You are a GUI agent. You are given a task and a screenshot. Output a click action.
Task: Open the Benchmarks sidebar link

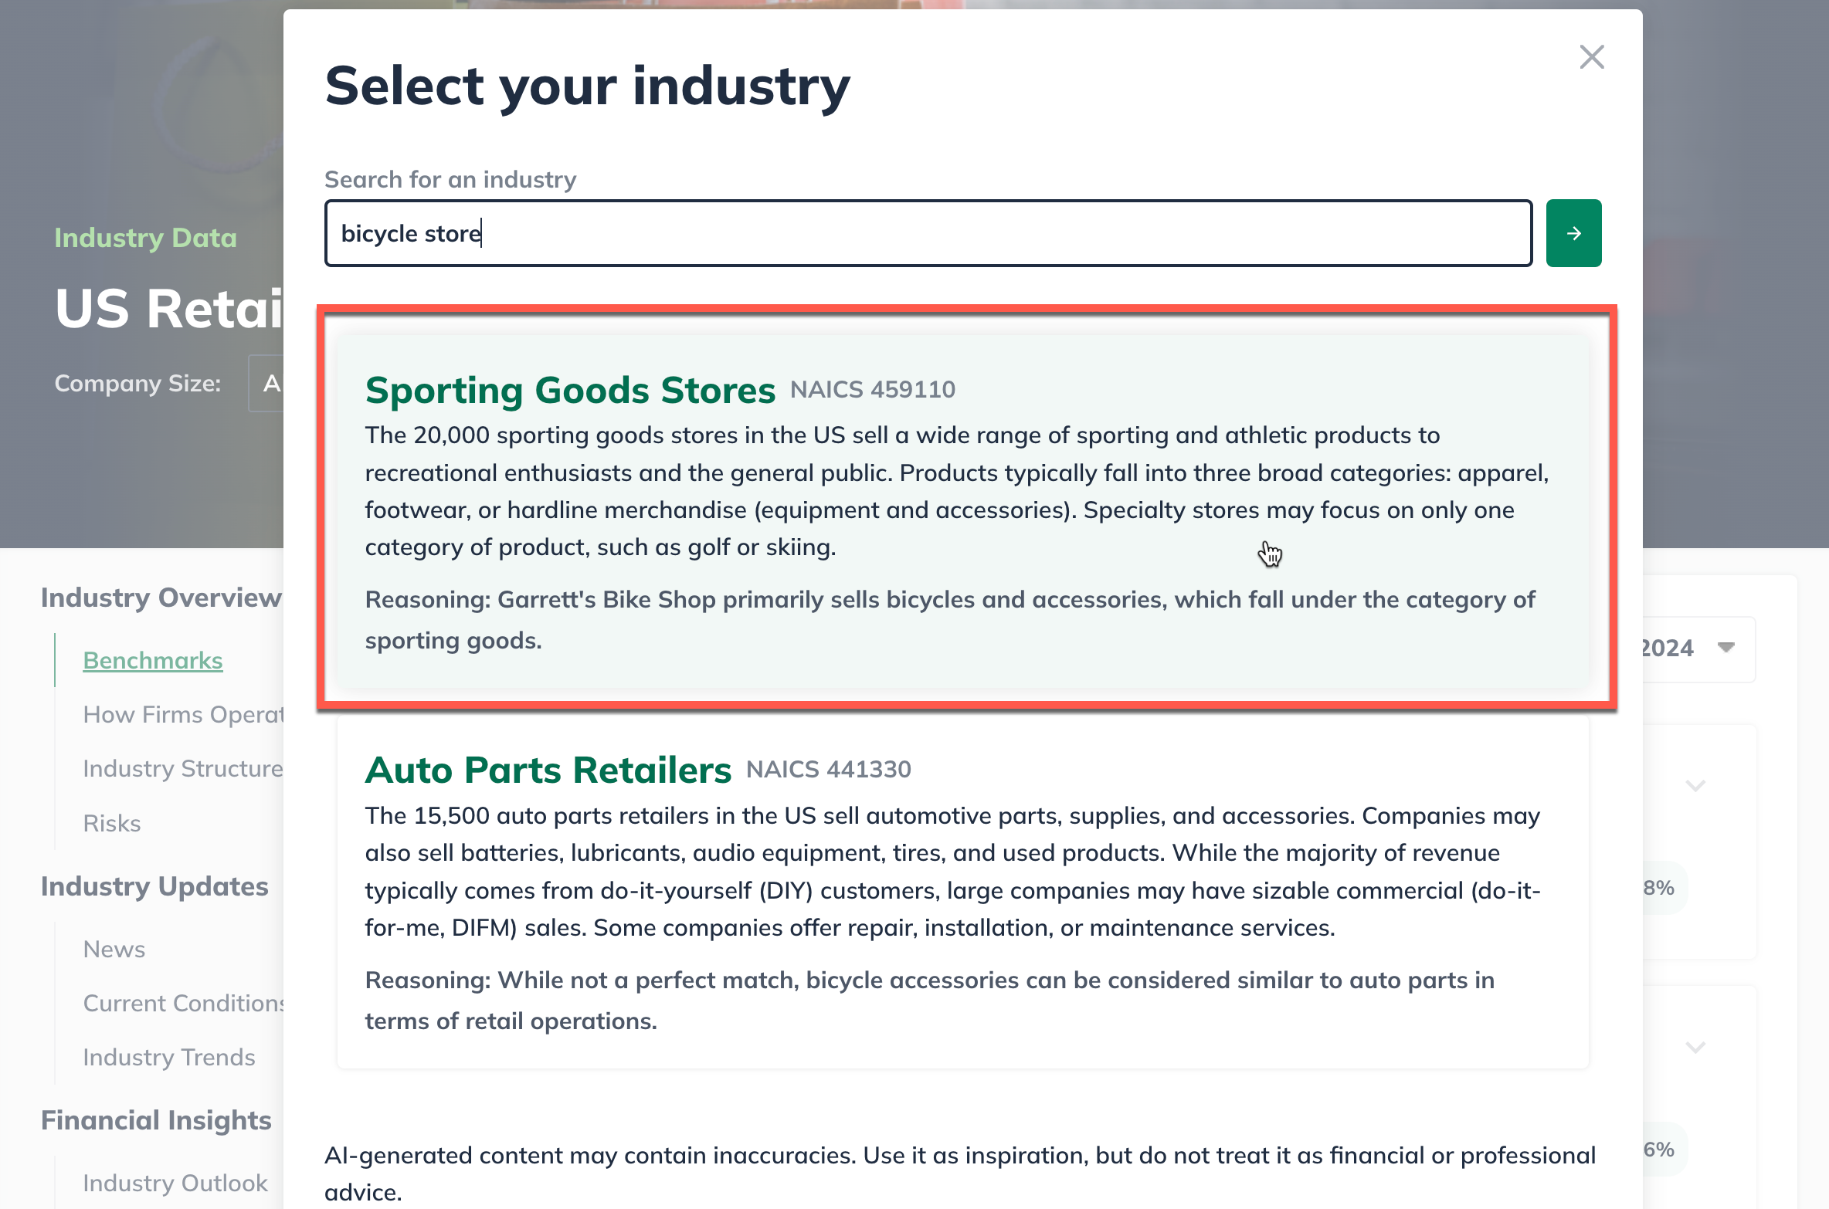[153, 661]
